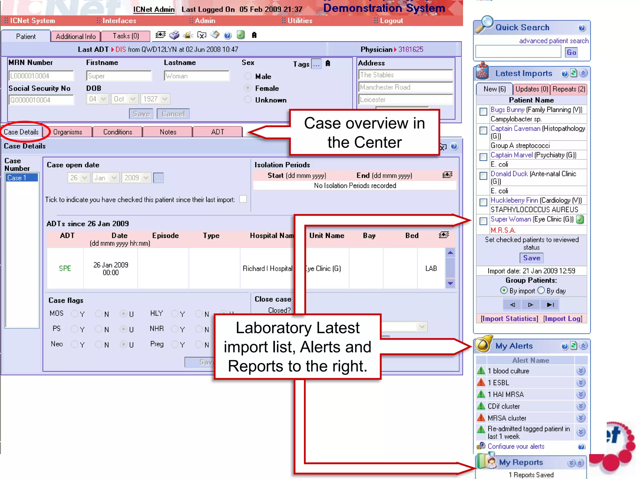Open Latest Imports help icon
This screenshot has width=639, height=479.
tap(565, 74)
